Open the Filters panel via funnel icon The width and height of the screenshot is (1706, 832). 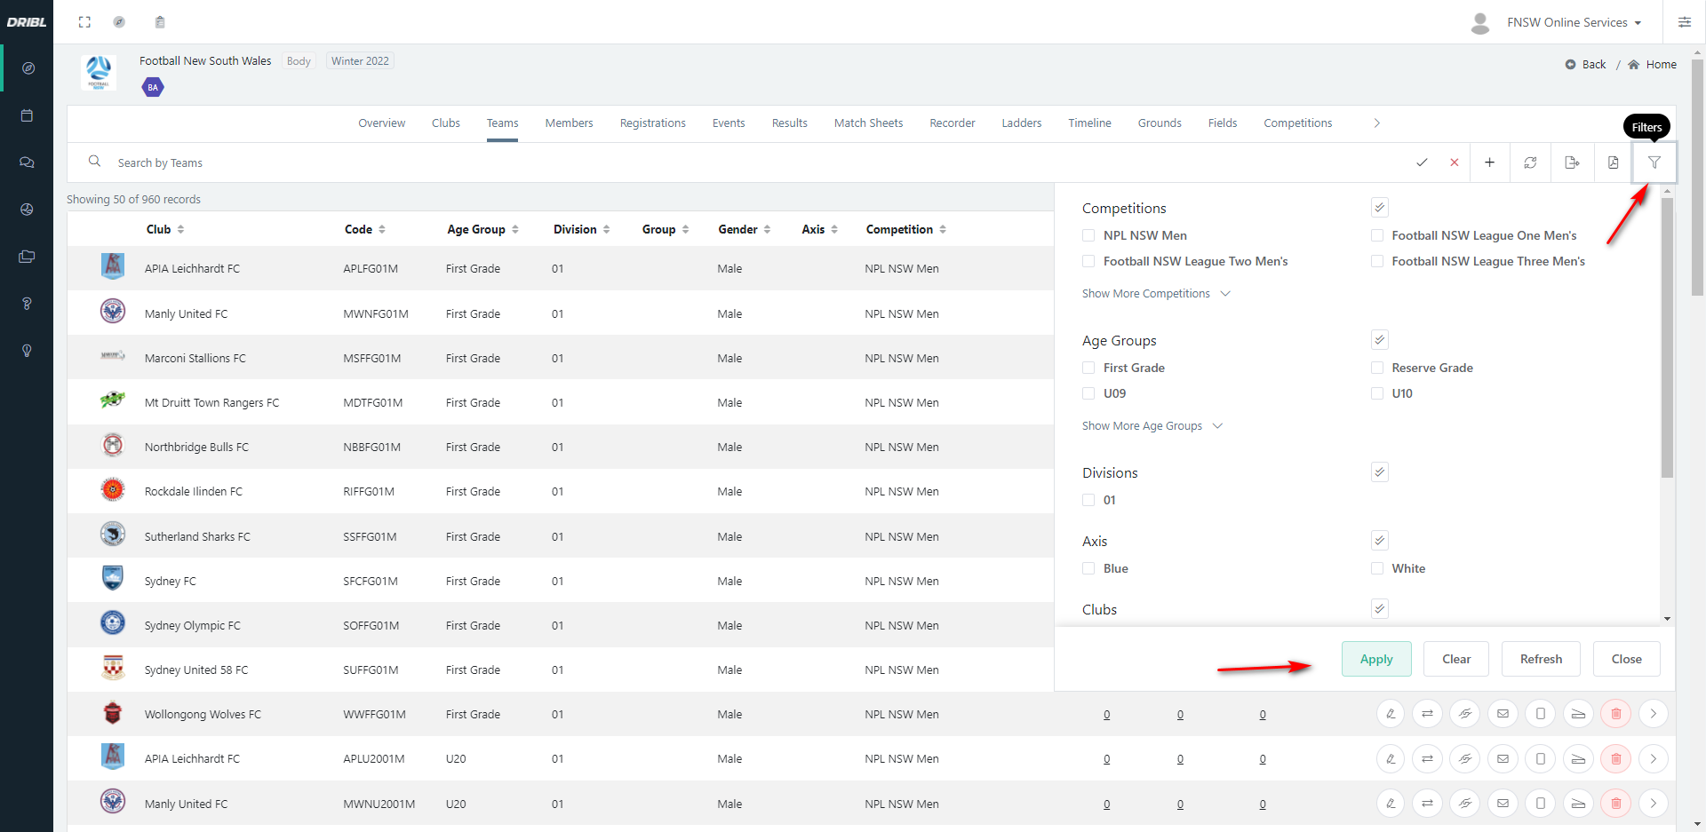coord(1654,162)
